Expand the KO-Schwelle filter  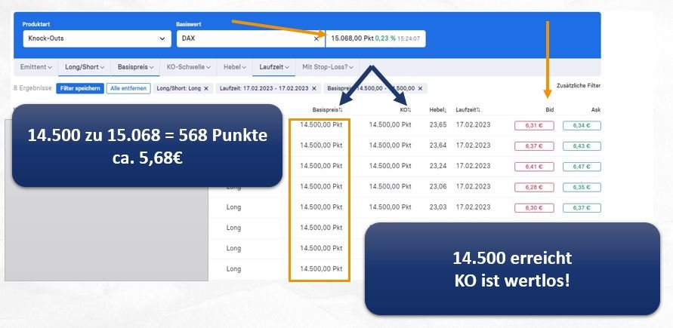point(189,67)
